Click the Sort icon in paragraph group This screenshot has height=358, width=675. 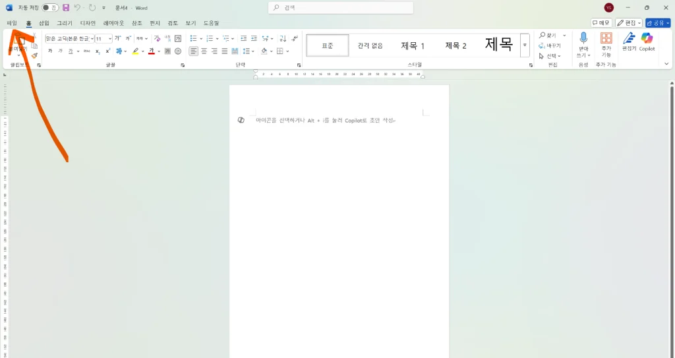(x=283, y=39)
